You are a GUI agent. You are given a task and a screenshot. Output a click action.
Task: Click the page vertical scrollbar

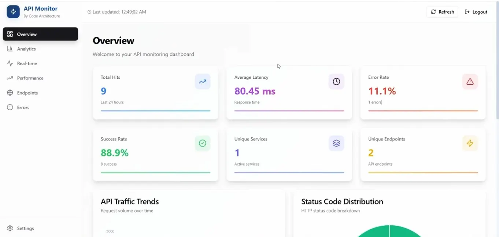[497, 61]
